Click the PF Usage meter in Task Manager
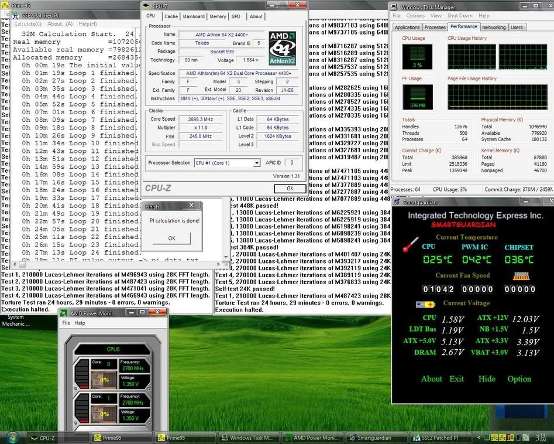This screenshot has width=554, height=444. [417, 97]
